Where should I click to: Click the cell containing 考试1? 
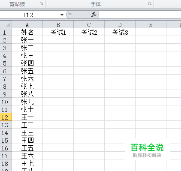pos(58,32)
